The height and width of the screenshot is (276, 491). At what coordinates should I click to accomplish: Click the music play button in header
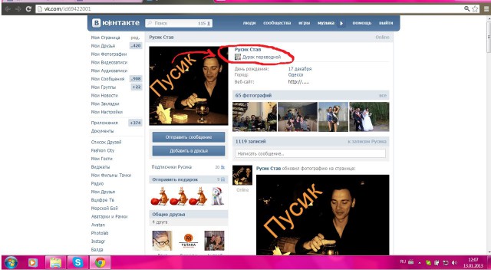click(341, 23)
